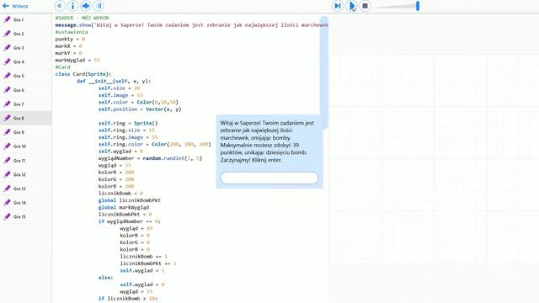The width and height of the screenshot is (539, 303).
Task: Open Gra 4 in the sidebar
Action: pos(26,61)
